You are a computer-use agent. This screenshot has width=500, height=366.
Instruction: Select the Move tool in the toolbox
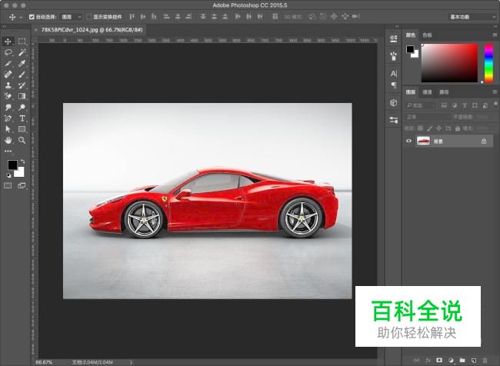tap(8, 42)
